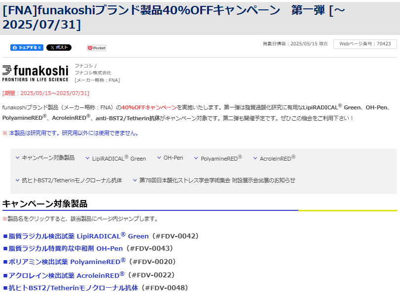This screenshot has height=302, width=400.
Task: Save page with Pocket button
Action: click(x=97, y=48)
